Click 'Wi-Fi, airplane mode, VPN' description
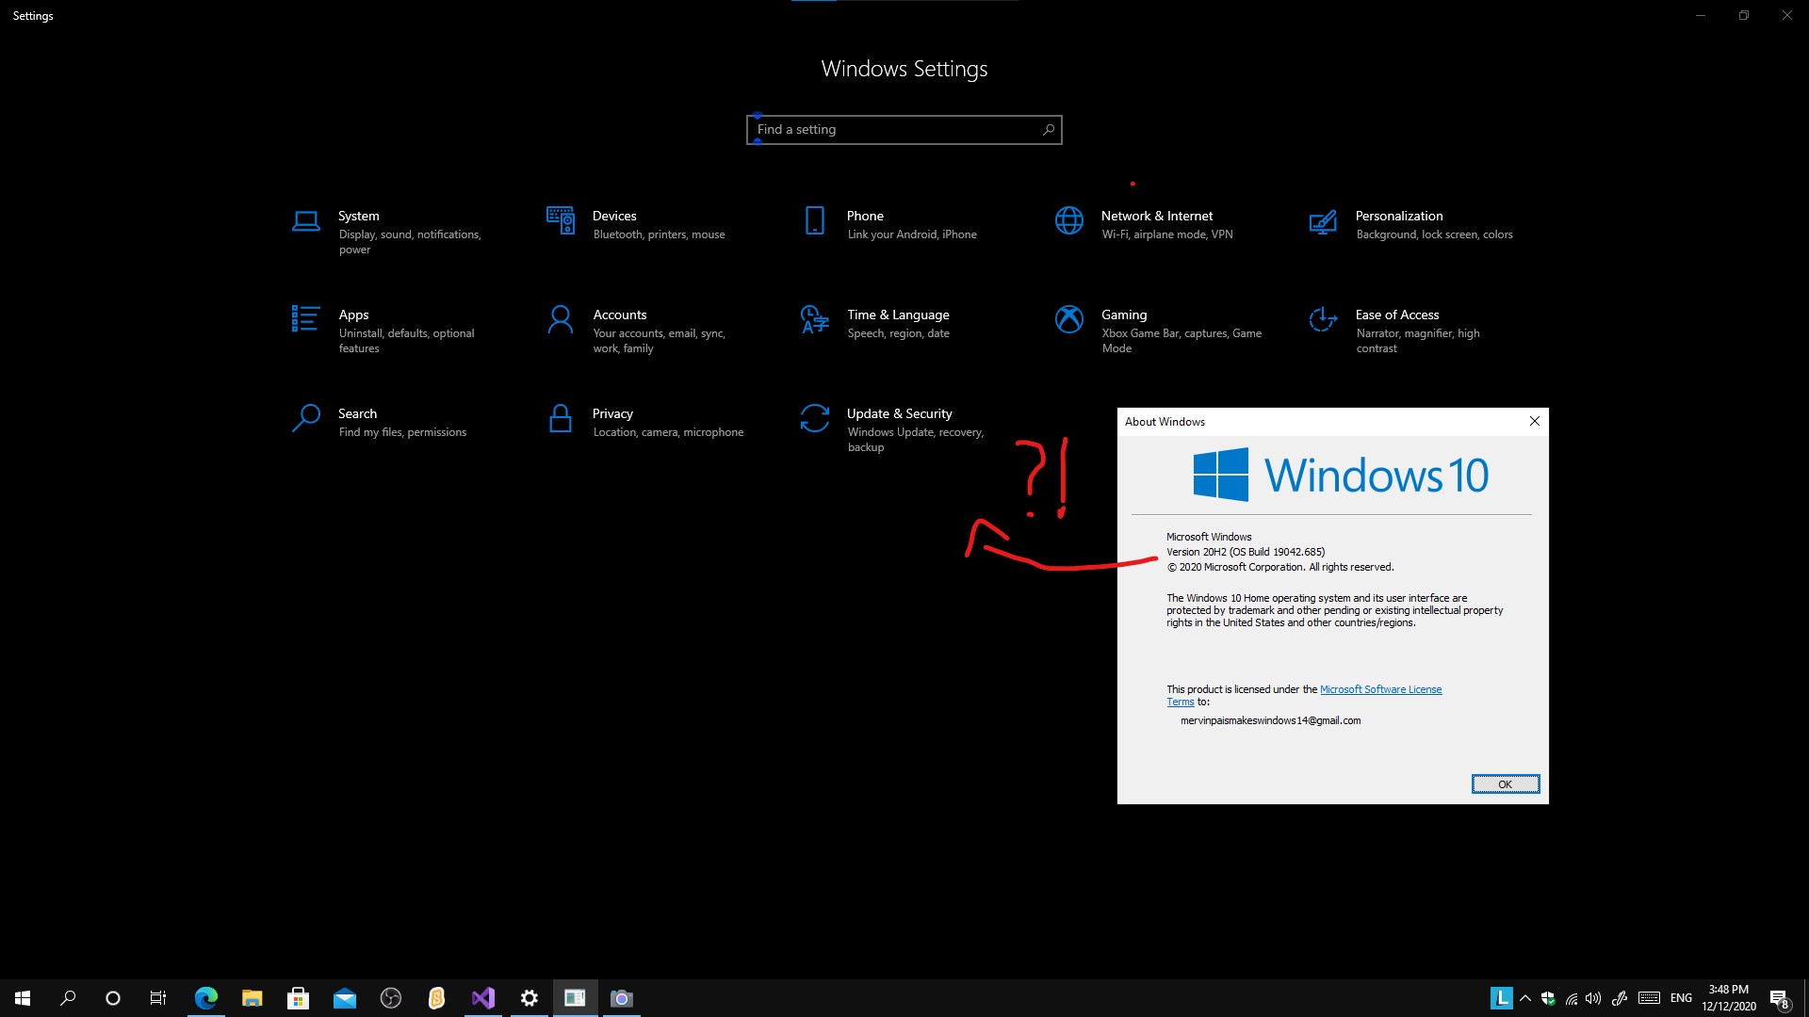 point(1166,234)
